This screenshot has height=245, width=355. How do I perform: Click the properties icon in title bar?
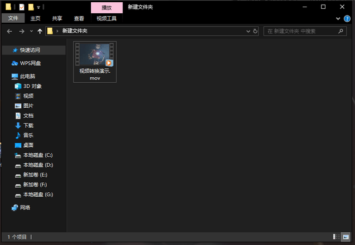coord(22,7)
